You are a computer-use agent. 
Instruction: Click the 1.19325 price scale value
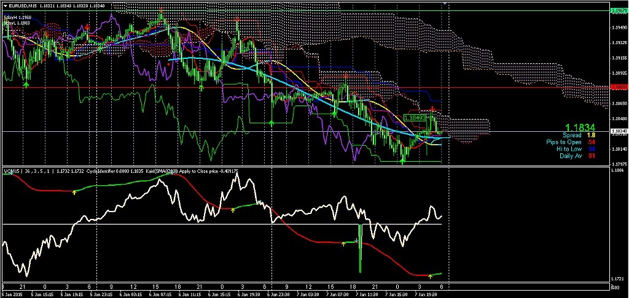(x=619, y=43)
